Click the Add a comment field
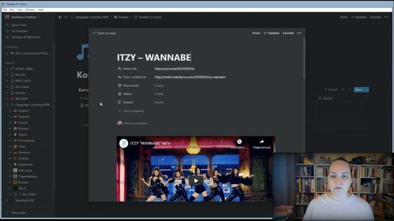394x221 pixels. tap(136, 123)
